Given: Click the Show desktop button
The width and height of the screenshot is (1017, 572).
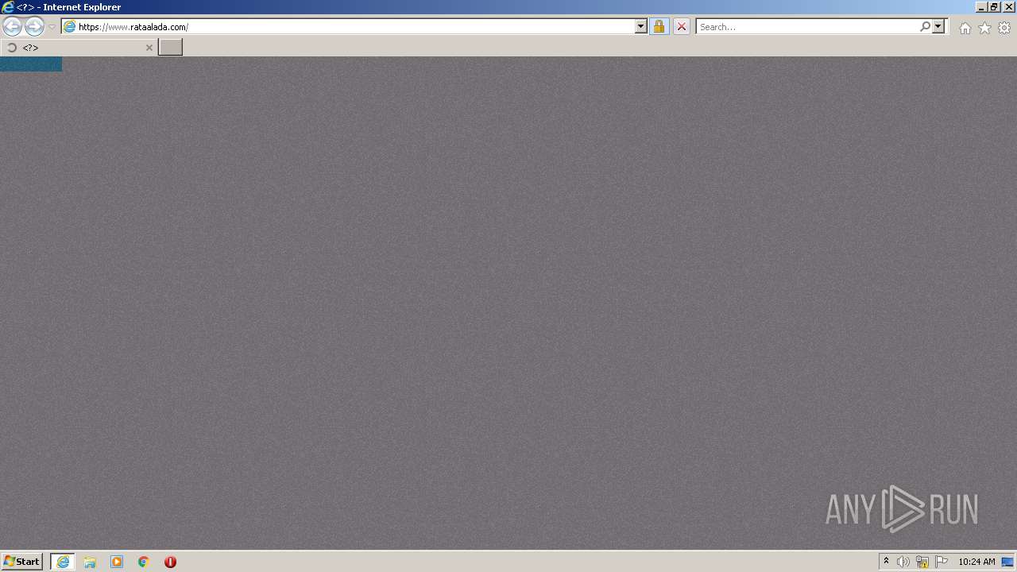Looking at the screenshot, I should pyautogui.click(x=1008, y=562).
